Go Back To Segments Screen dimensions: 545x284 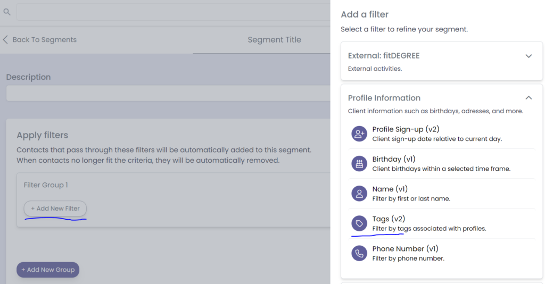44,40
